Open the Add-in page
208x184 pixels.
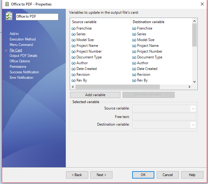click(x=14, y=34)
